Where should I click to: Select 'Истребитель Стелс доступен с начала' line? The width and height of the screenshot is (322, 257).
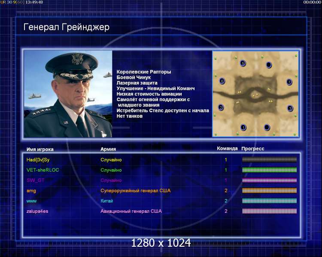pyautogui.click(x=163, y=111)
